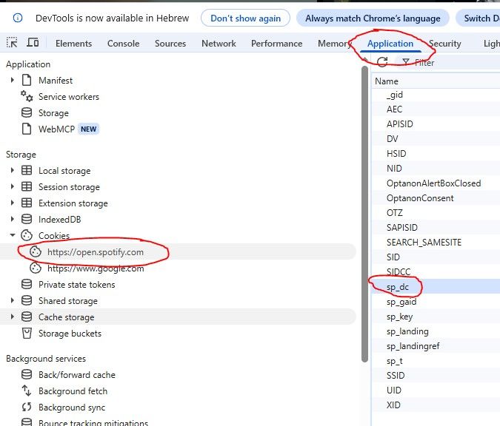Image resolution: width=500 pixels, height=426 pixels.
Task: Open the Performance tab
Action: [277, 44]
